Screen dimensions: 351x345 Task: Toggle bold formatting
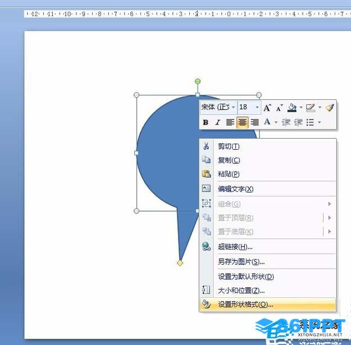click(x=206, y=122)
